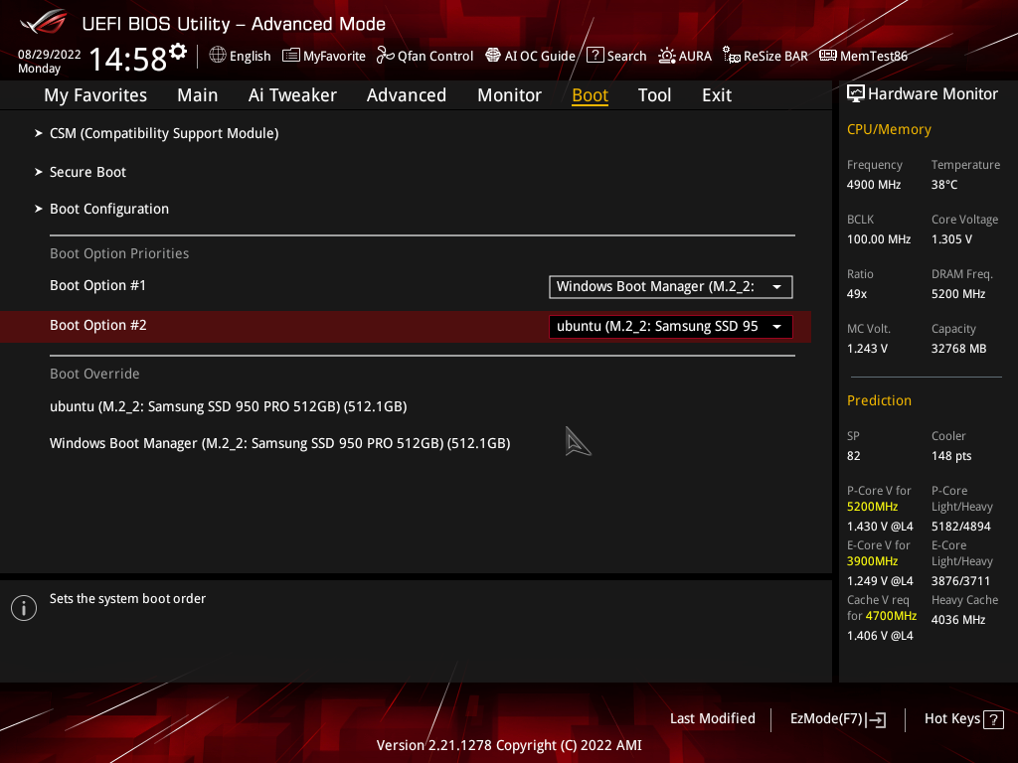The image size is (1018, 763).
Task: Click MyFavorite text label
Action: 334,56
